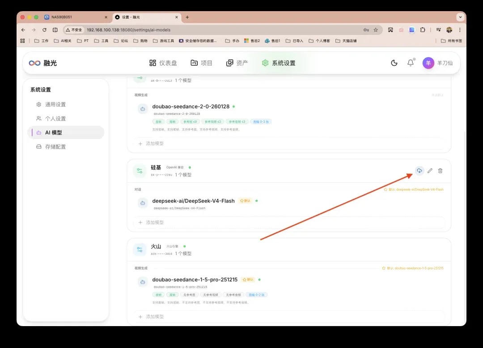The height and width of the screenshot is (348, 483).
Task: Open 通用设置 in the sidebar
Action: click(x=66, y=105)
